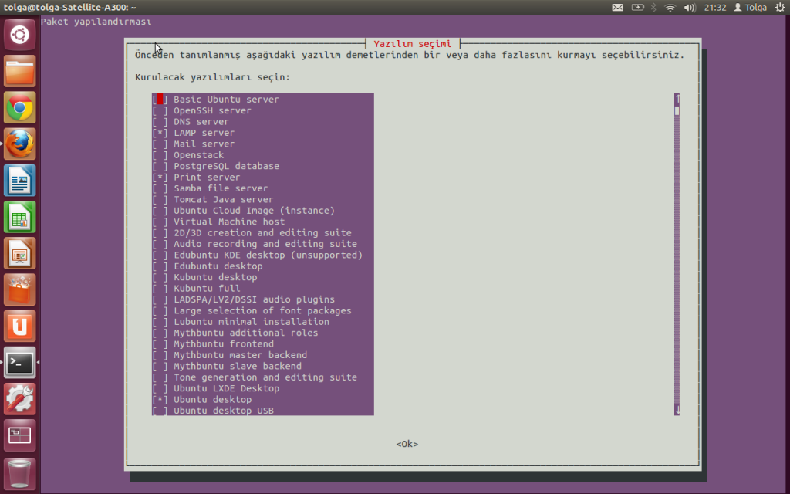Launch Firefox from the launcher

[19, 144]
